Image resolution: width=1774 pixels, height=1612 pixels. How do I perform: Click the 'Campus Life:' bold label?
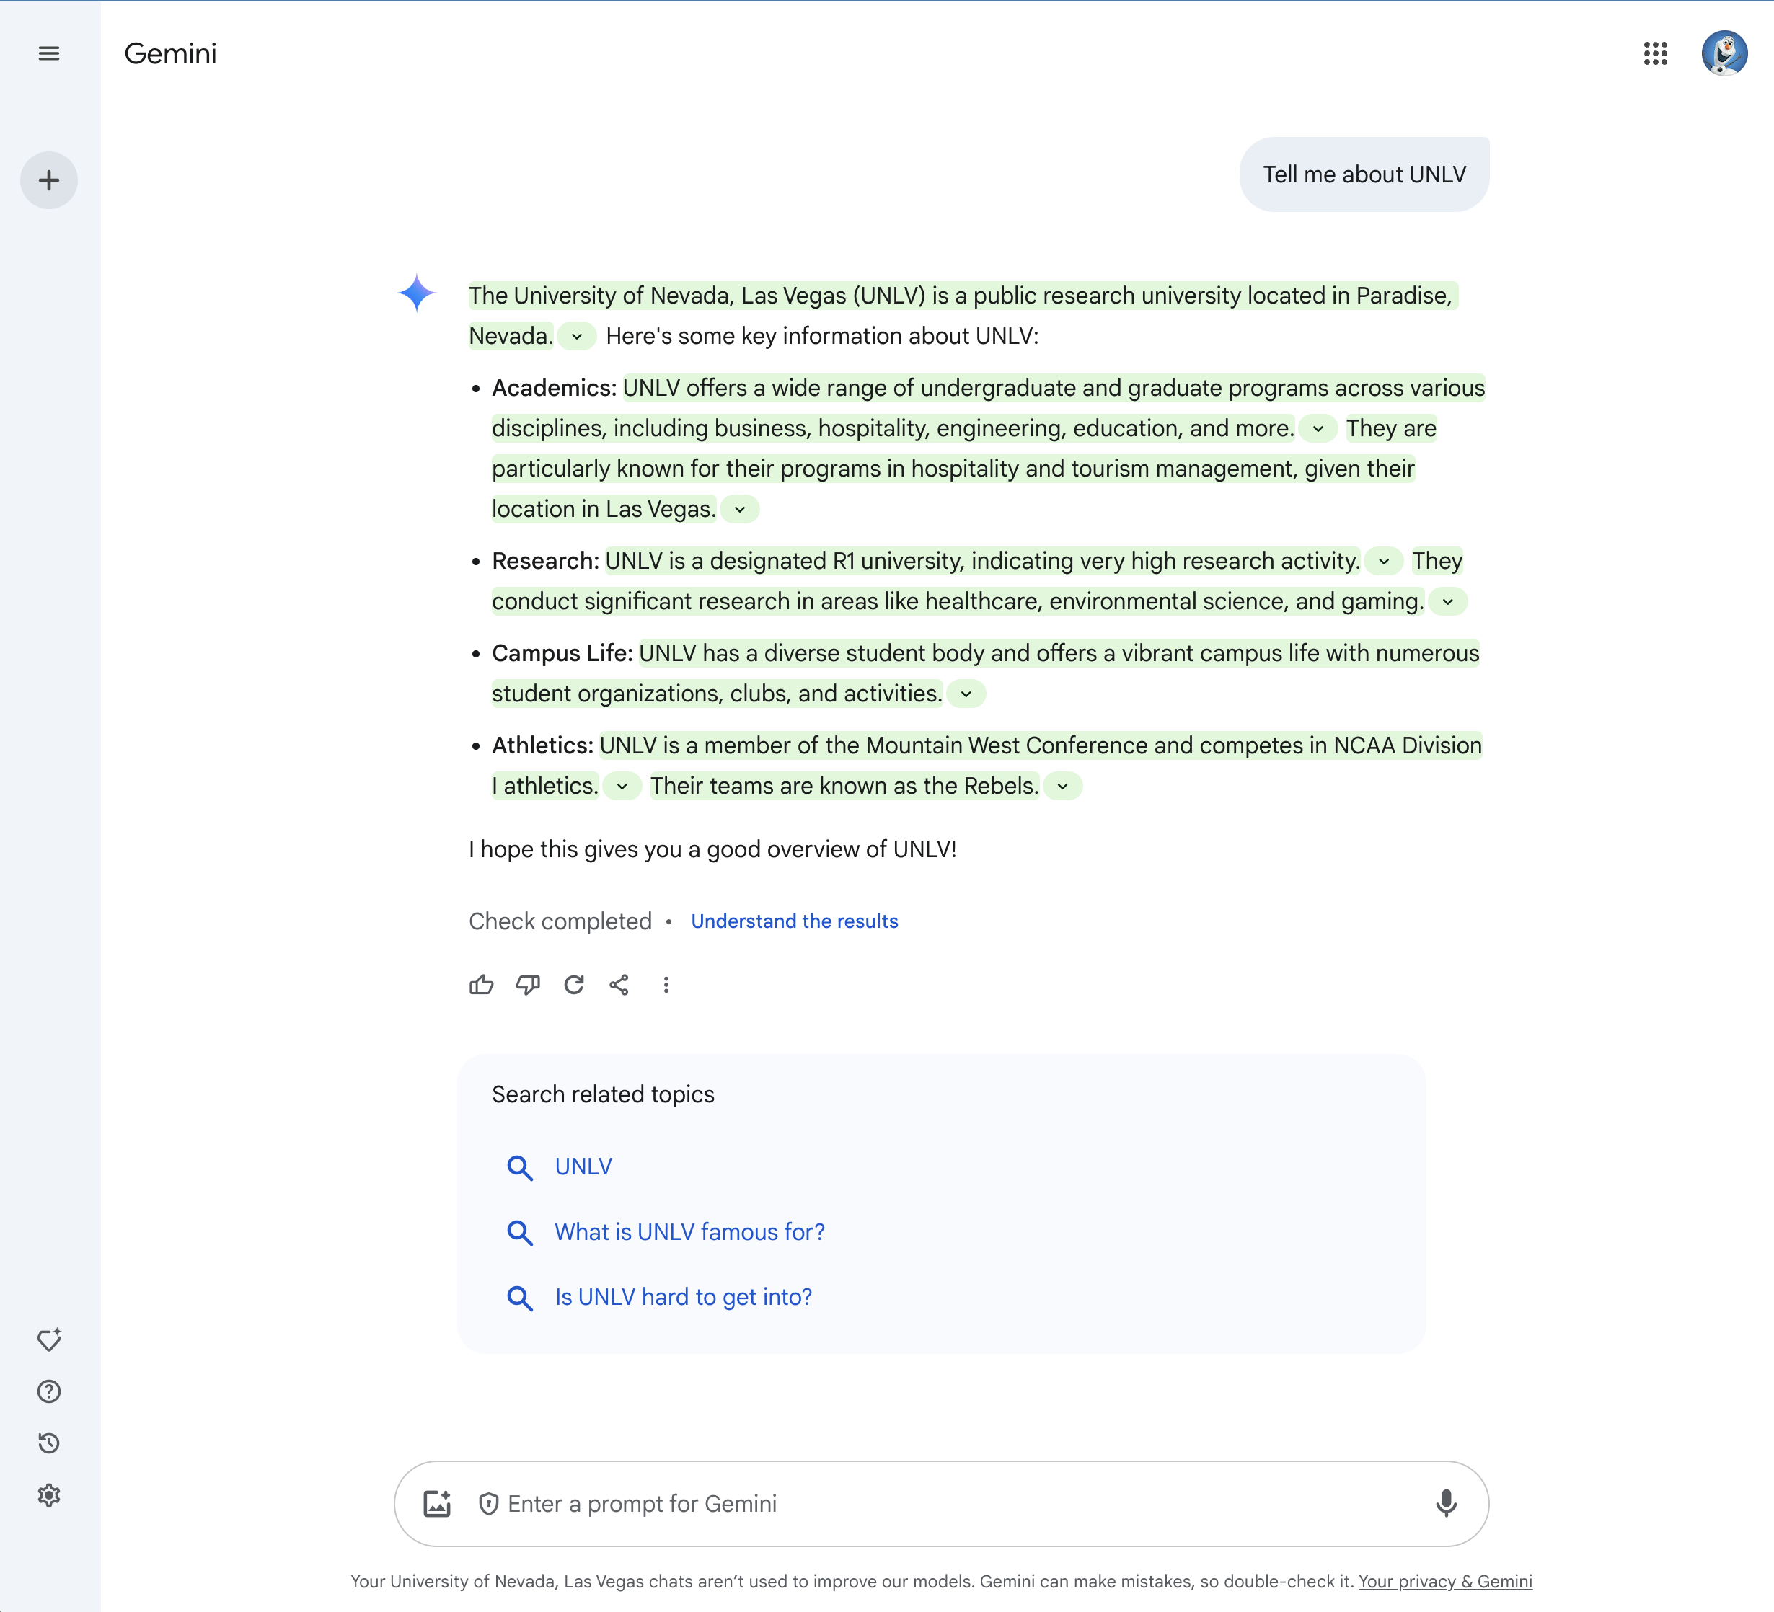click(x=562, y=653)
